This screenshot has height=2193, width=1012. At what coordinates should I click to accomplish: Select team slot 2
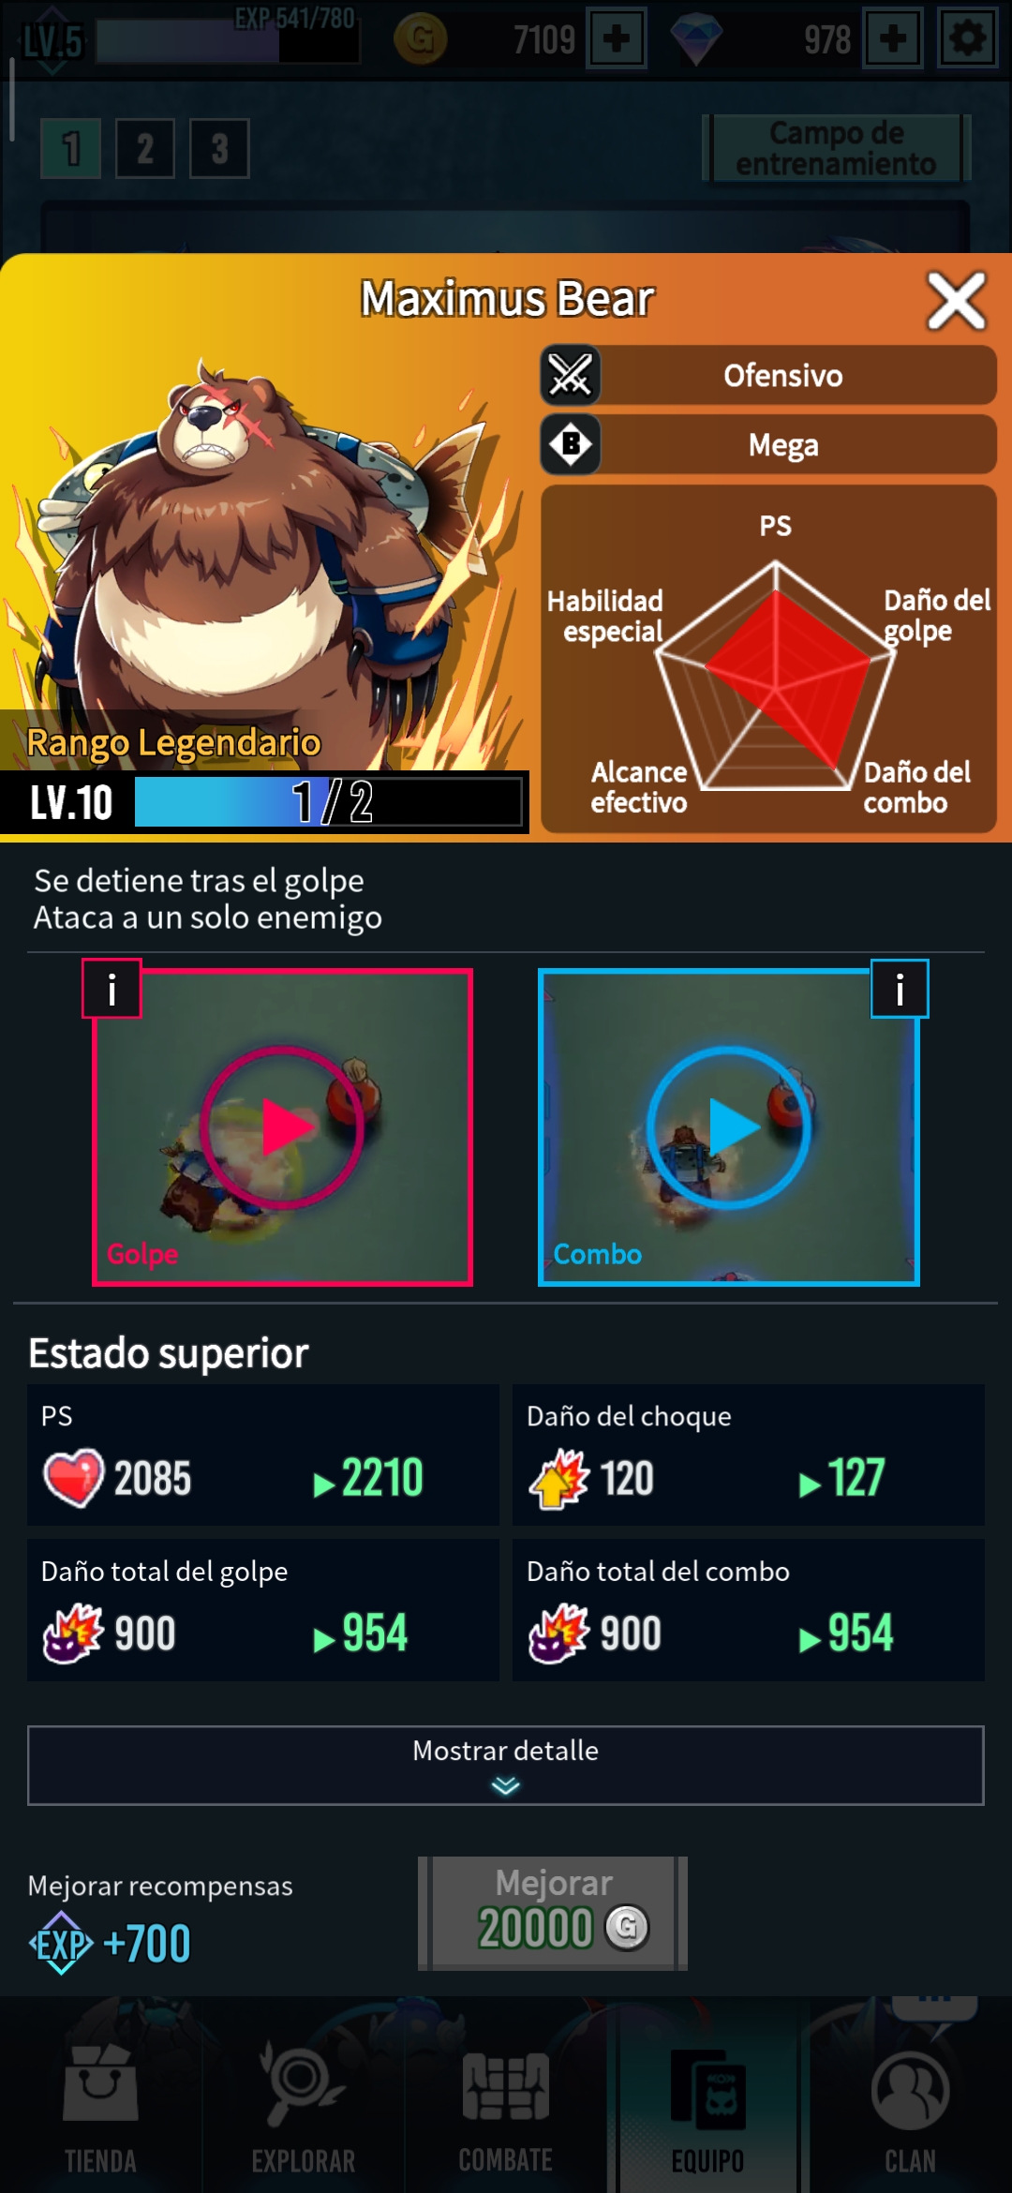click(x=145, y=148)
